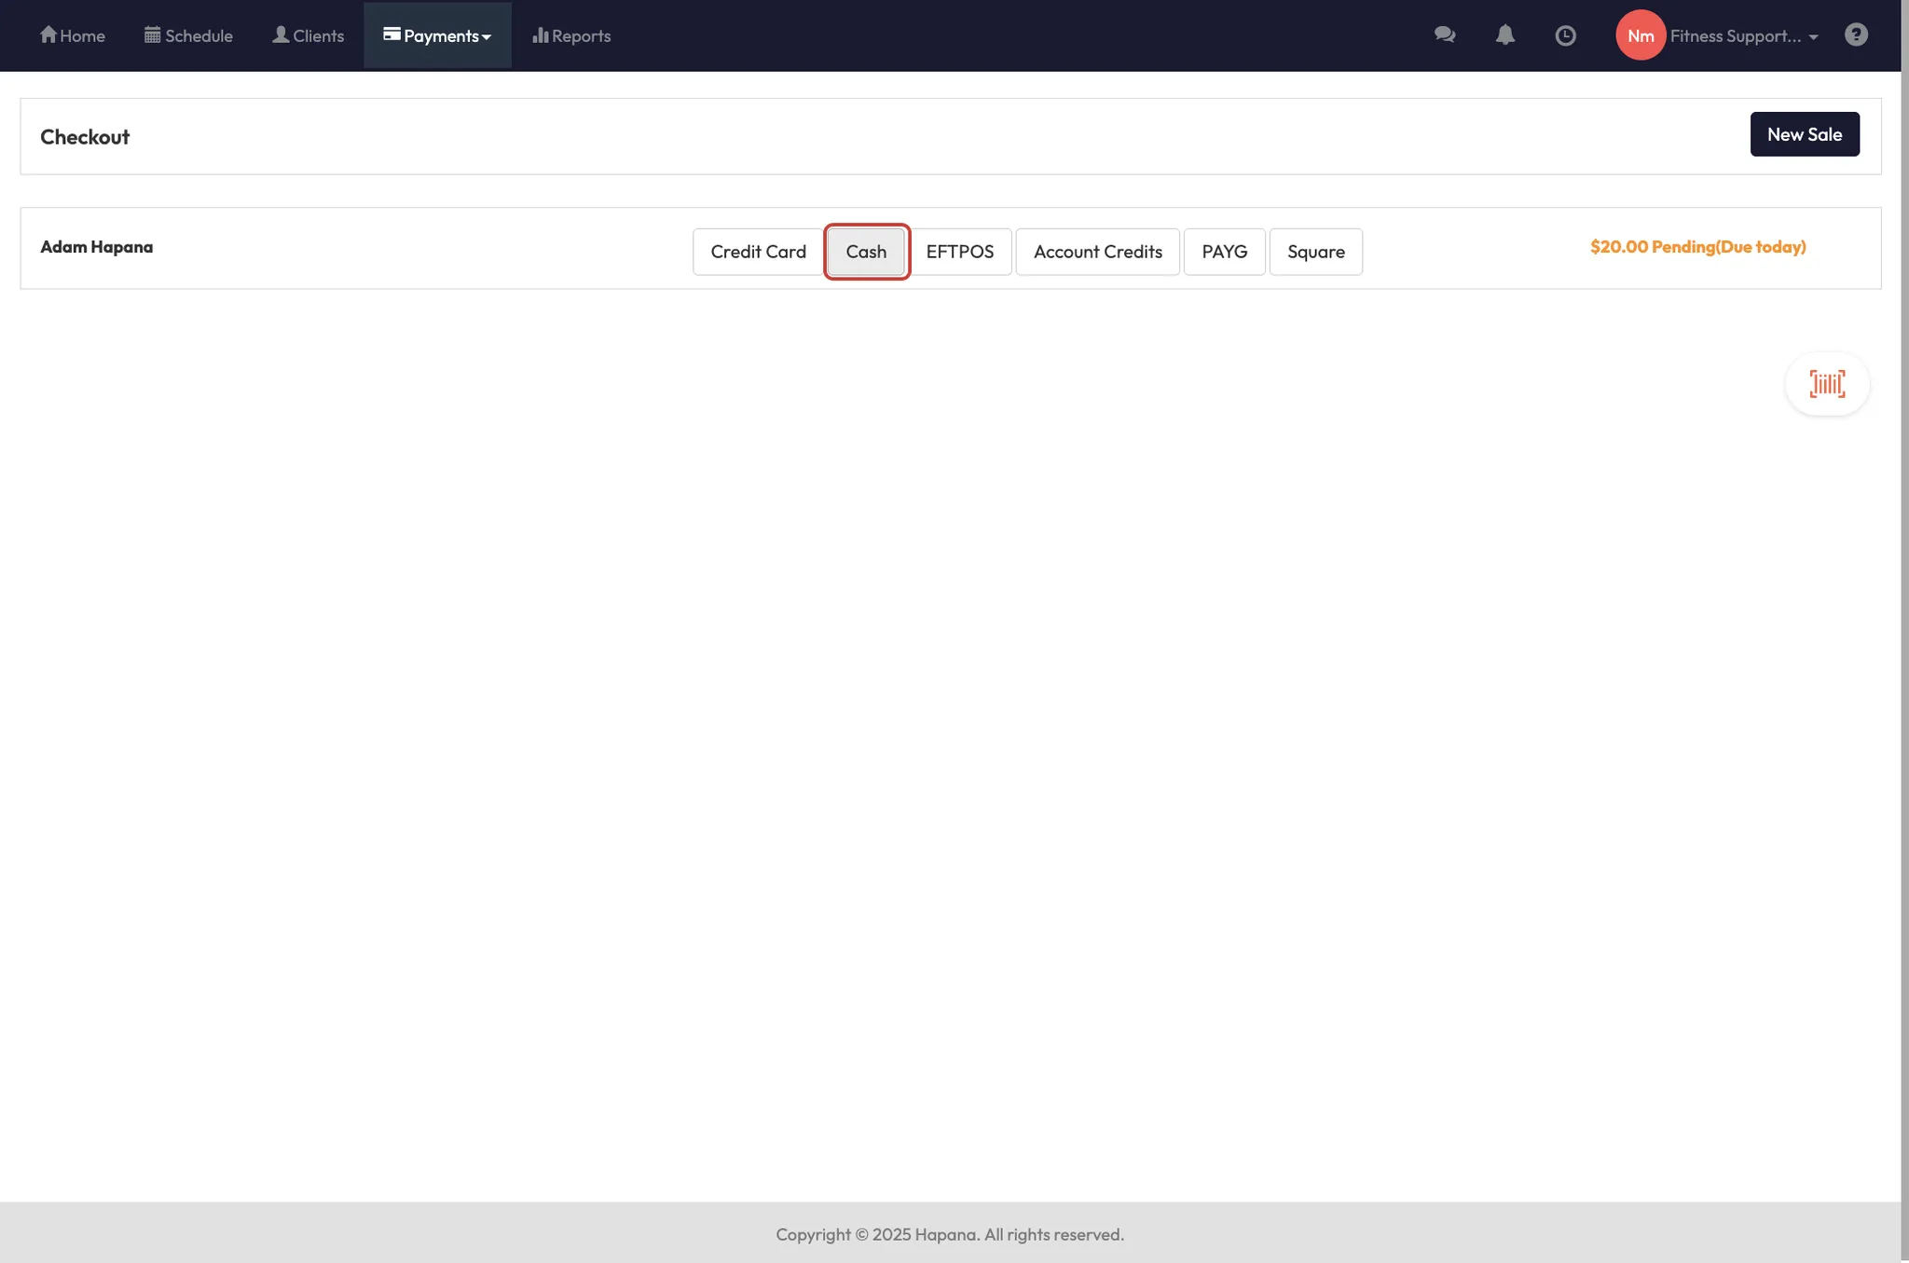
Task: Open the help question mark icon
Action: click(1857, 35)
